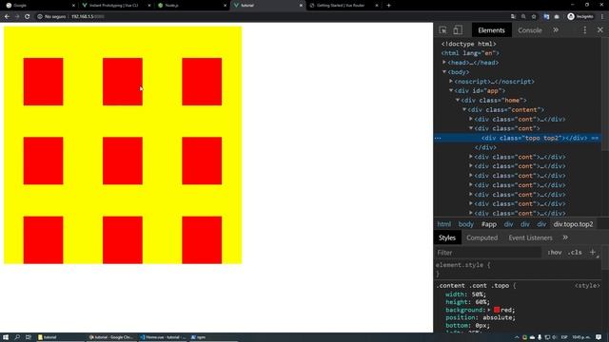
Task: Open Task View on the taskbar
Action: tap(29, 337)
